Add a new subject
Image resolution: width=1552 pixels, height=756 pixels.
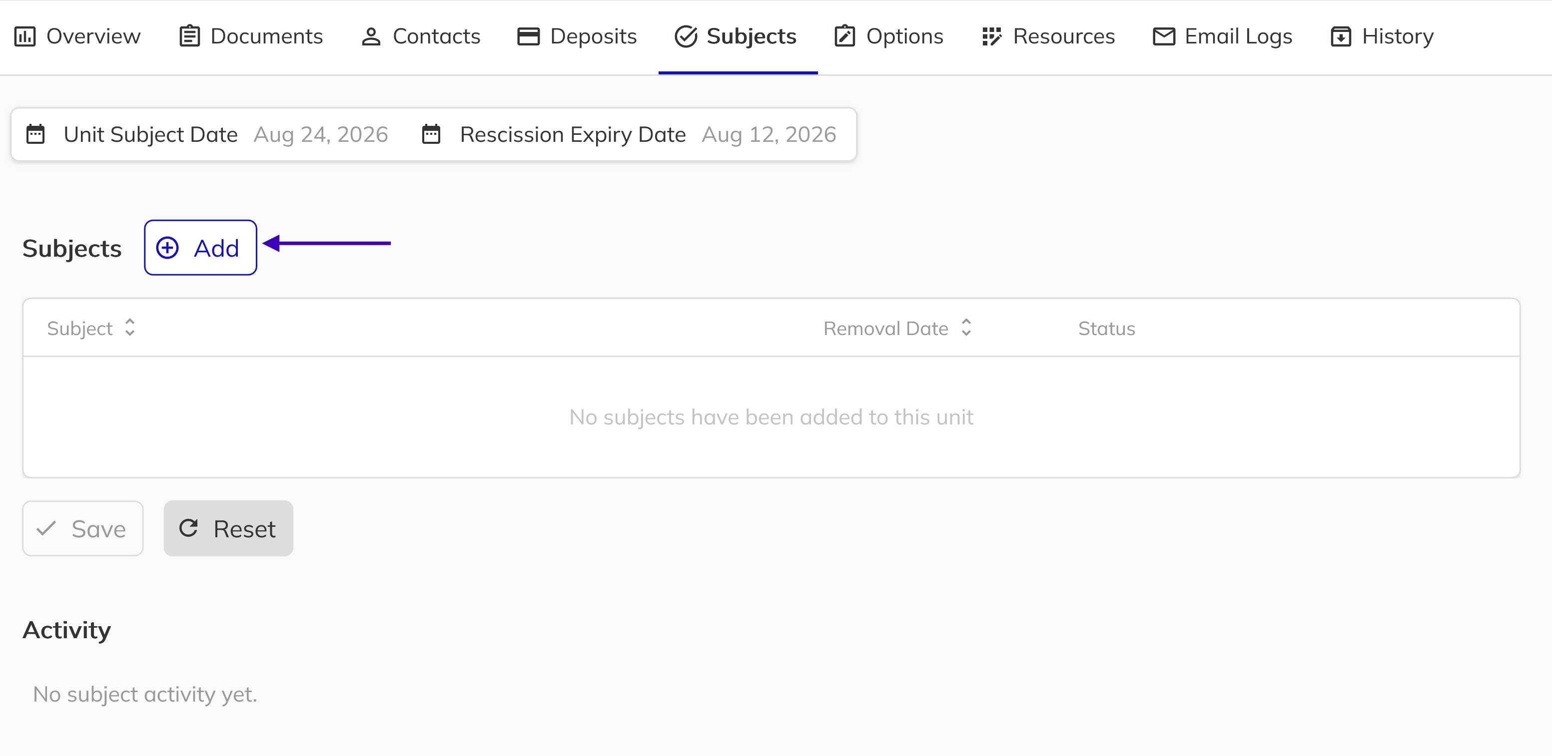click(201, 247)
